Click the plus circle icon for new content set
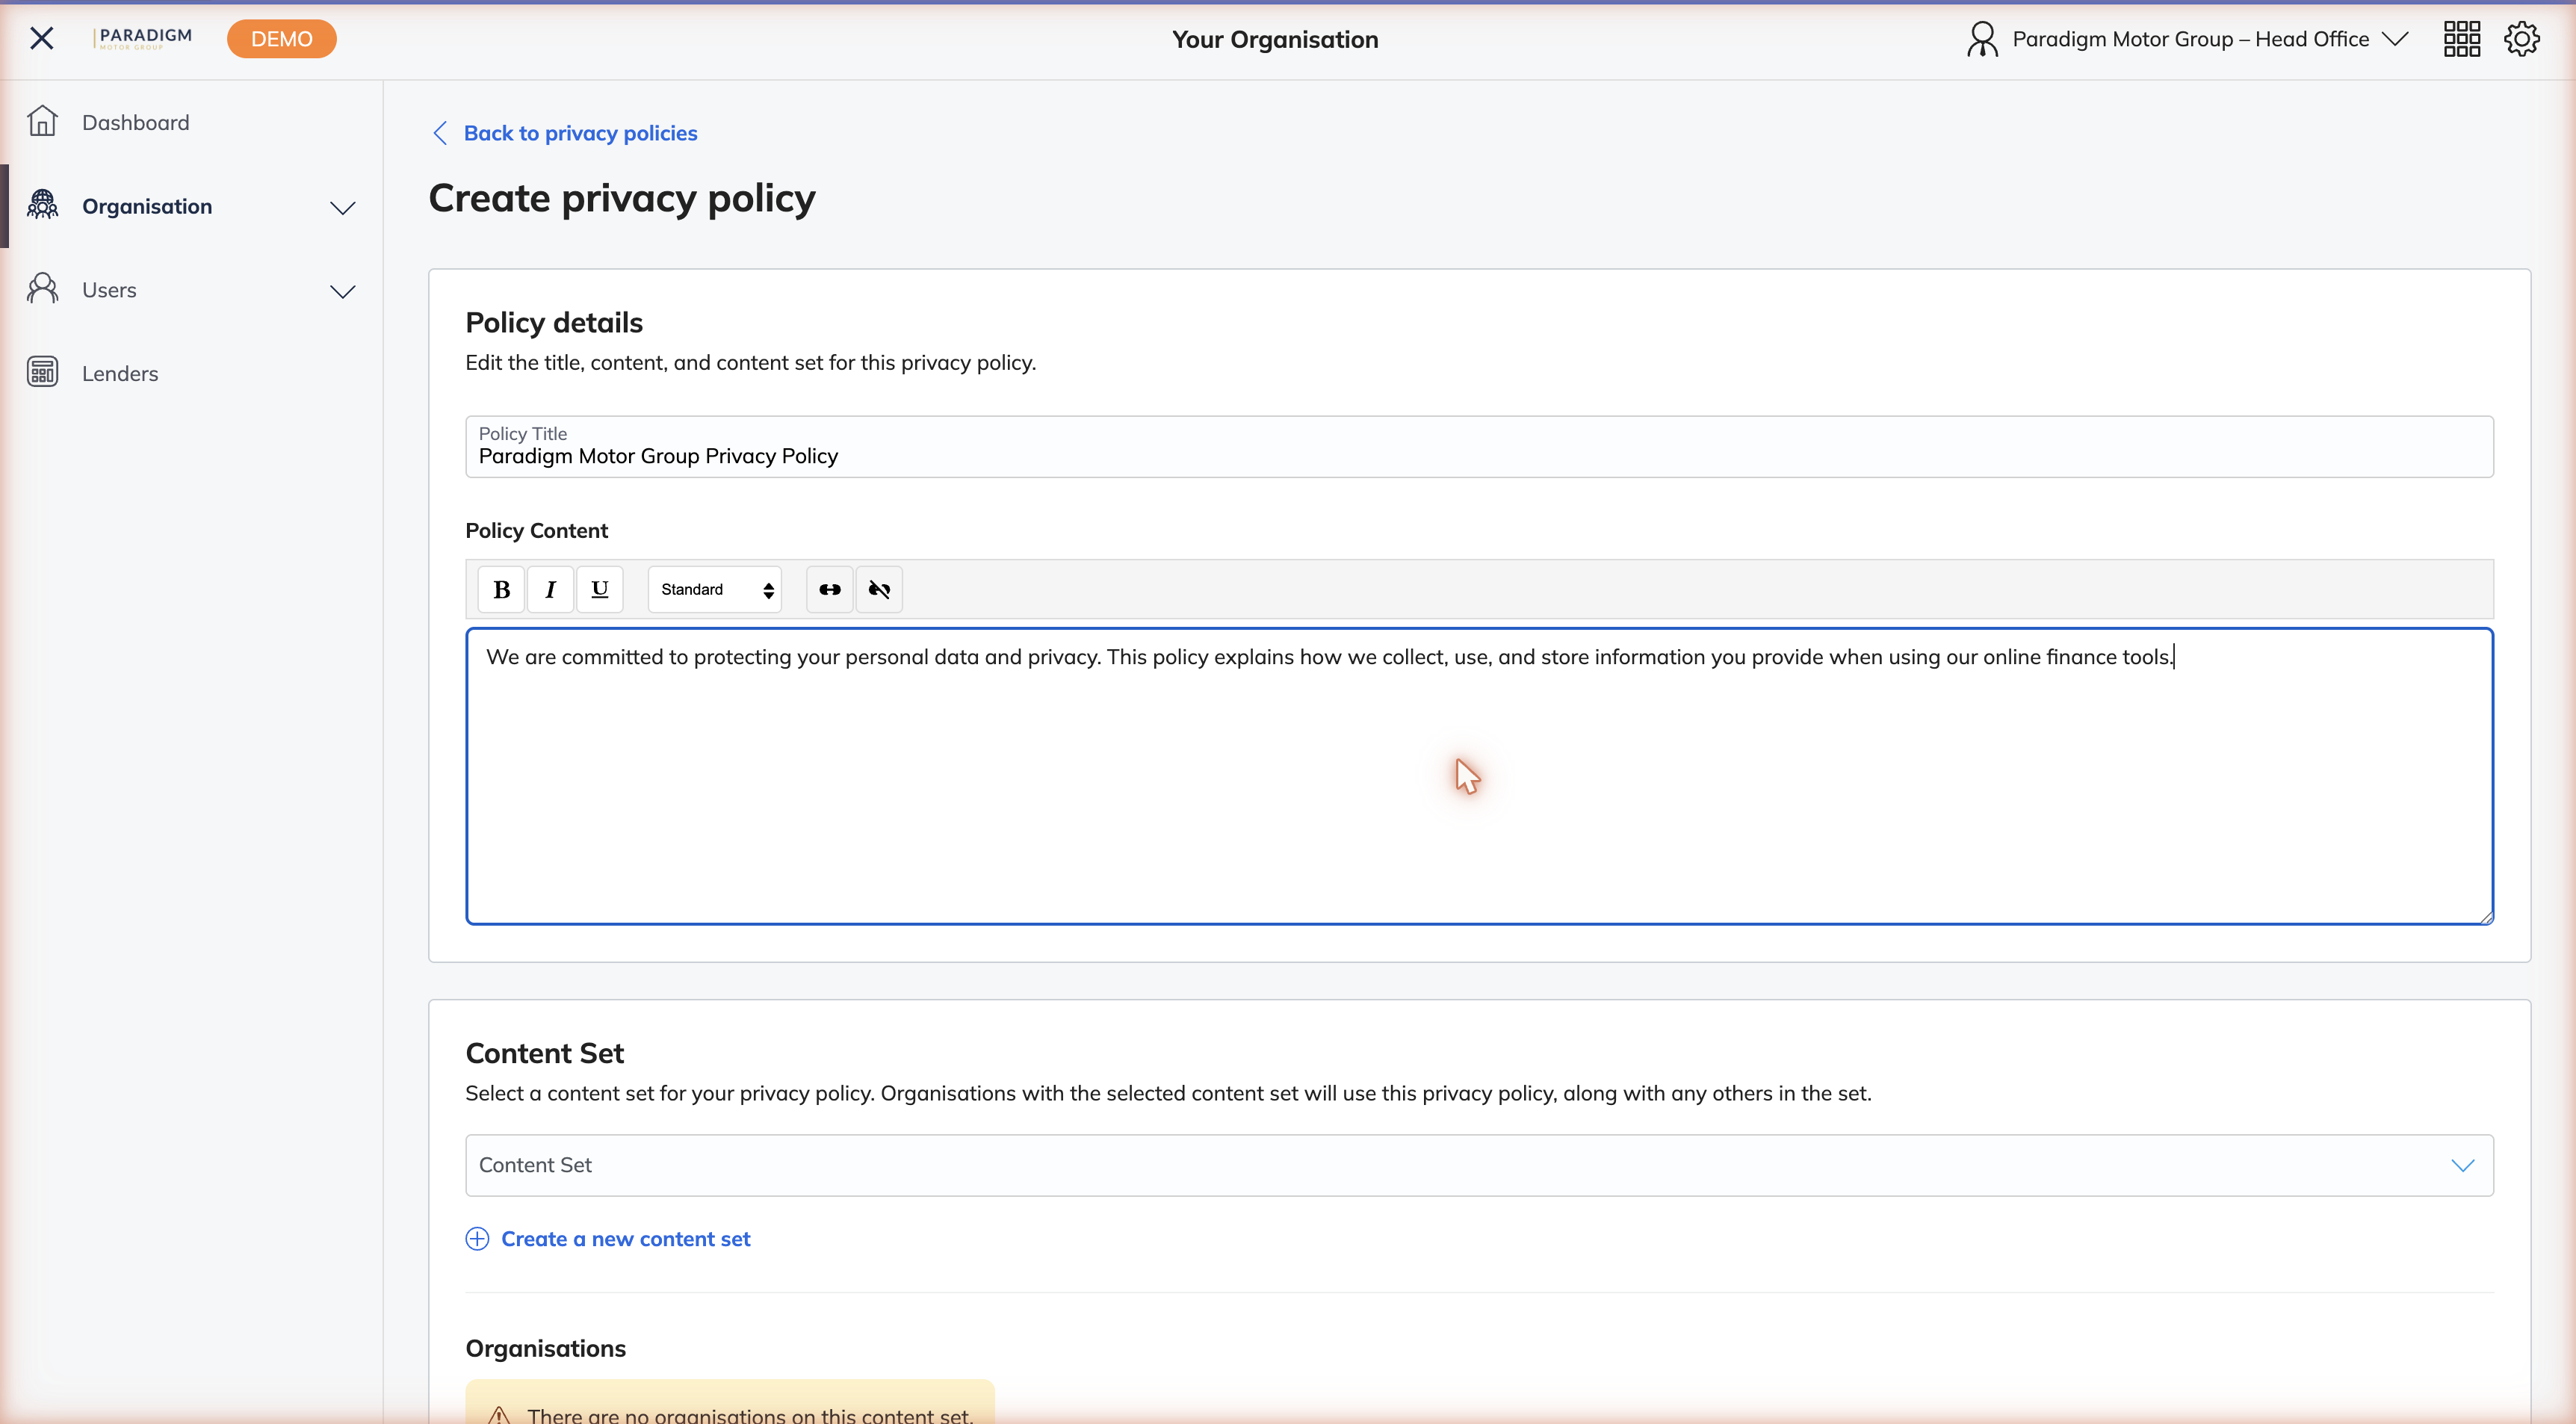The width and height of the screenshot is (2576, 1424). 477,1239
